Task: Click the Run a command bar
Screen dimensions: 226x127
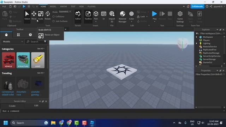Action: [112, 111]
